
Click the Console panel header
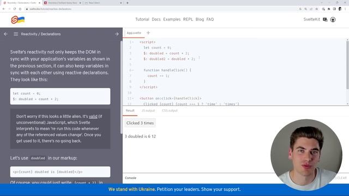click(x=131, y=178)
